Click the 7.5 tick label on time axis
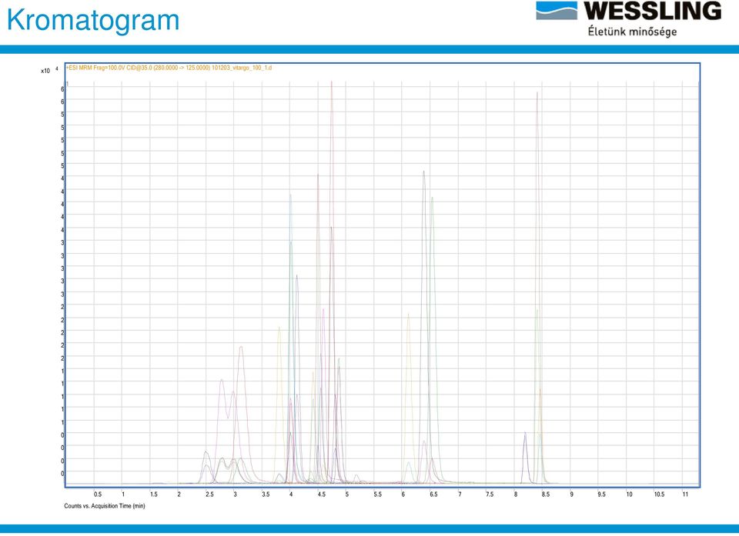Image resolution: width=739 pixels, height=536 pixels. pyautogui.click(x=490, y=494)
